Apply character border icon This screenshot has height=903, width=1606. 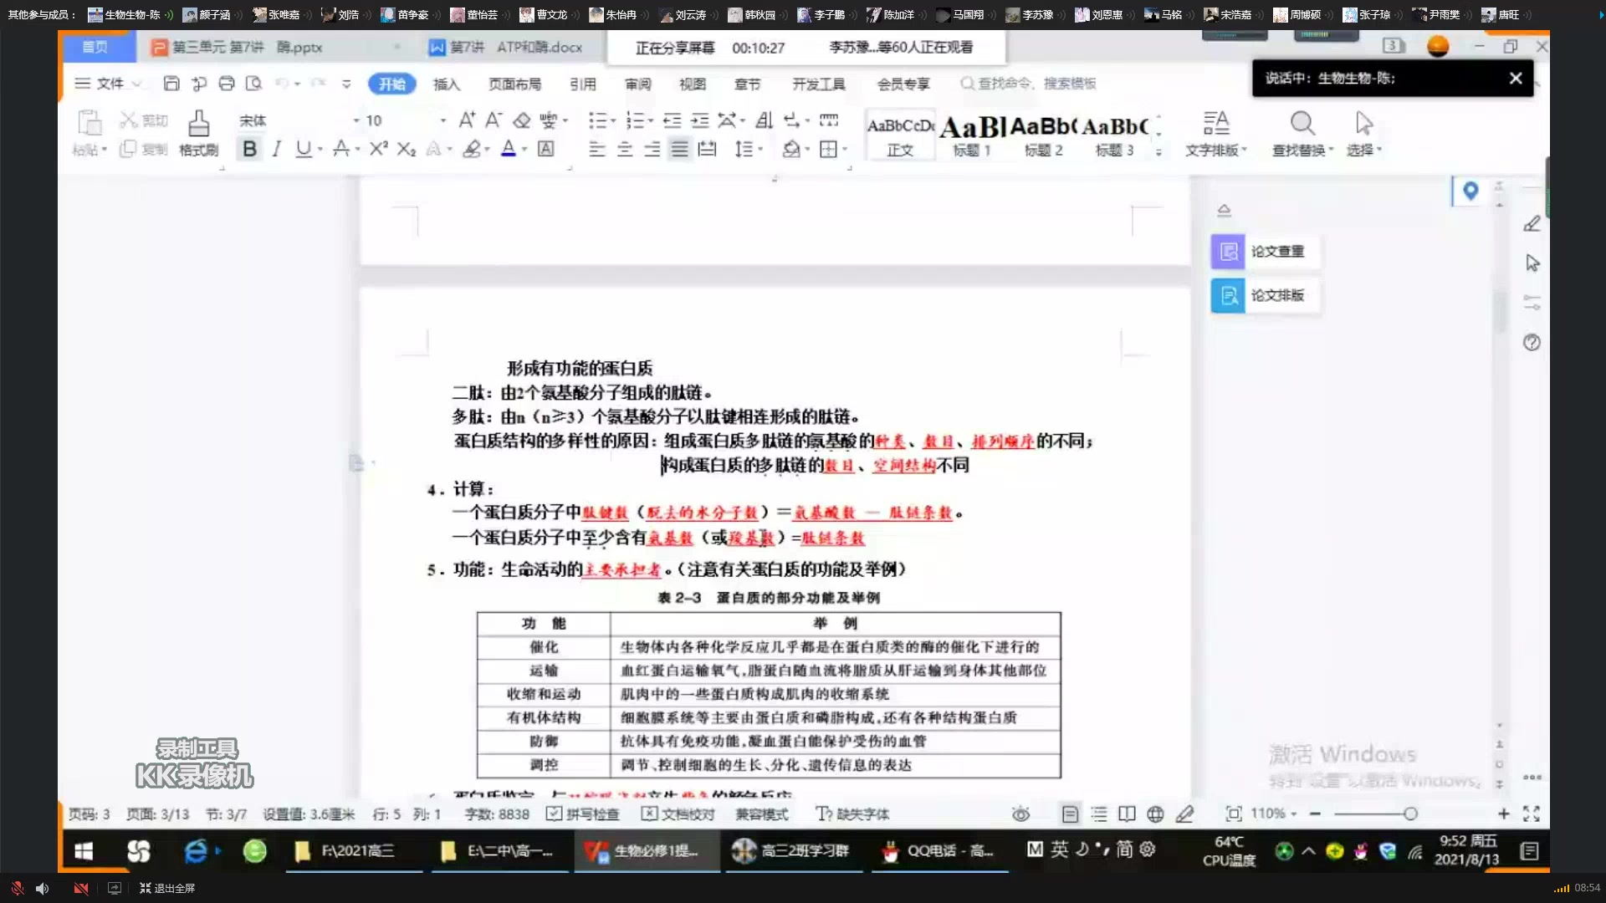tap(545, 149)
